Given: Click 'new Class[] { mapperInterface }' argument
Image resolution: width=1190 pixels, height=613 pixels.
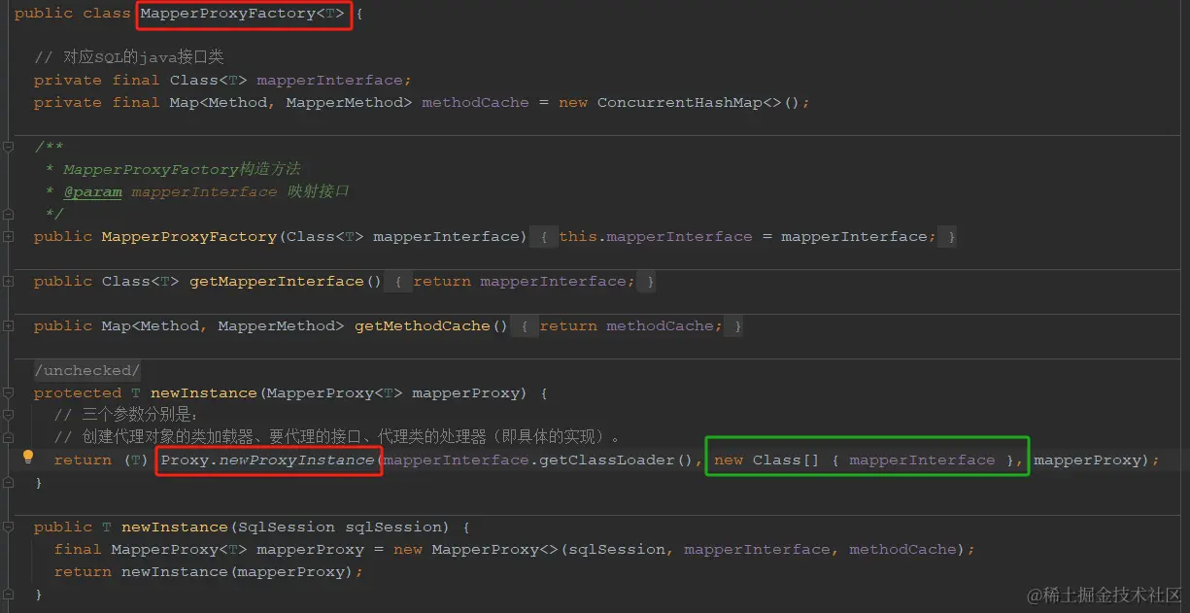Looking at the screenshot, I should coord(865,460).
